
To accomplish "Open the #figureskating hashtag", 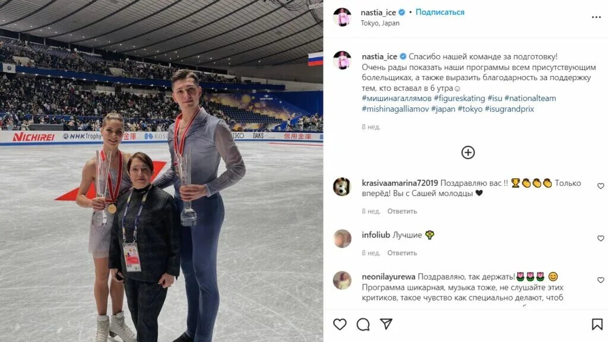I will coord(460,99).
